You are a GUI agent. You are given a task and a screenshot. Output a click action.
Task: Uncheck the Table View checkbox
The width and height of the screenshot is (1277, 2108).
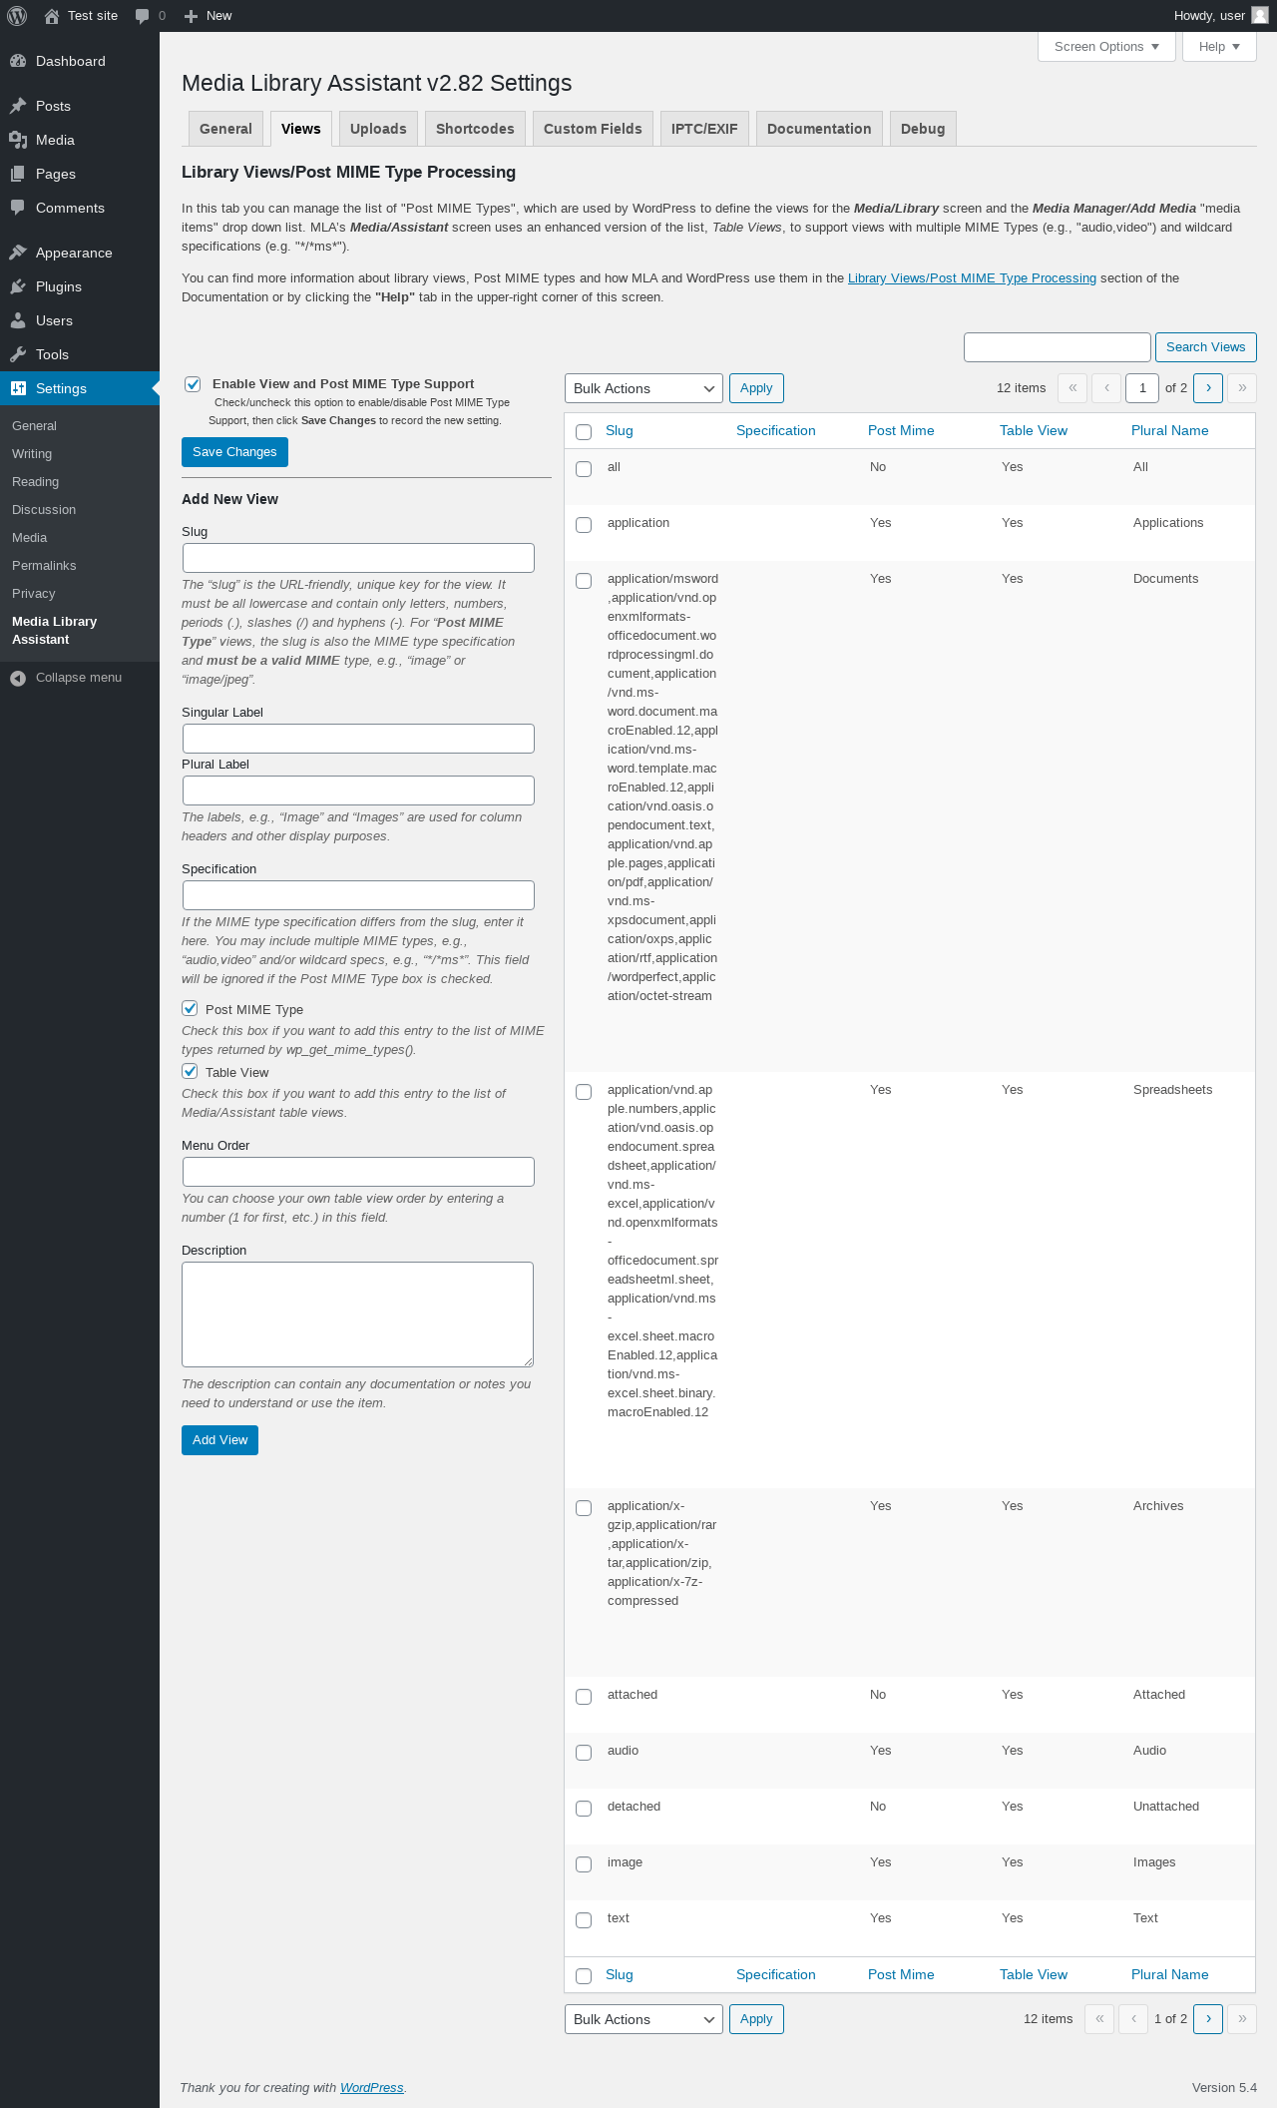pos(190,1071)
